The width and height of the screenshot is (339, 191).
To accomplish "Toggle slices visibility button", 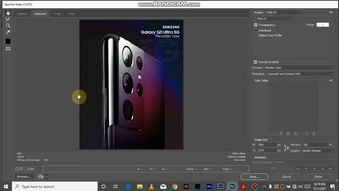I will coord(8,49).
